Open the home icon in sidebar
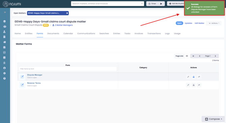226x123 pixels. point(5,42)
